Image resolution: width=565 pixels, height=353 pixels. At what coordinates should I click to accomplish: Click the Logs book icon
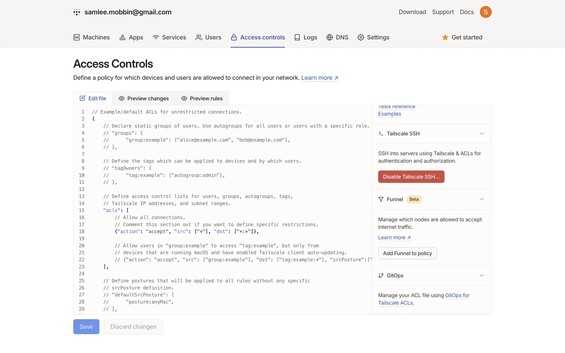[x=297, y=37]
